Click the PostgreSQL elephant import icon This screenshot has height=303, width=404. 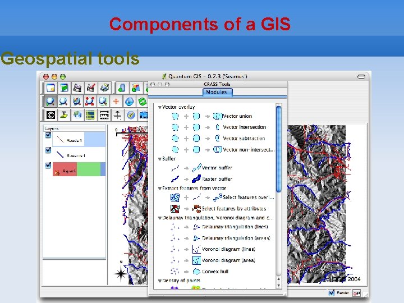(143, 115)
